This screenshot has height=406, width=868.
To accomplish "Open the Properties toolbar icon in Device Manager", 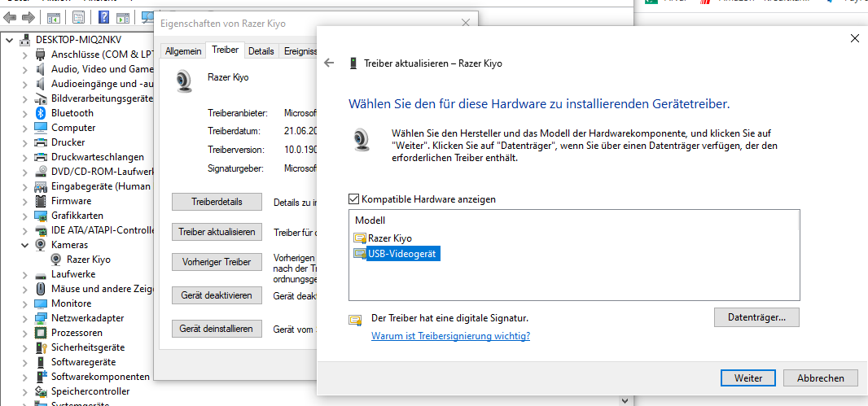I will pyautogui.click(x=79, y=18).
